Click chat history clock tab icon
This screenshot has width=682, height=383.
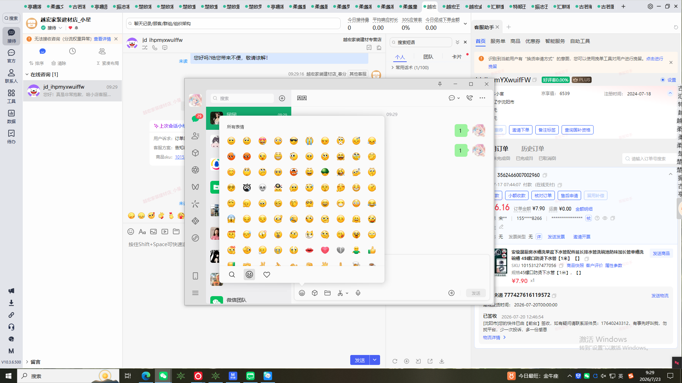pos(72,51)
